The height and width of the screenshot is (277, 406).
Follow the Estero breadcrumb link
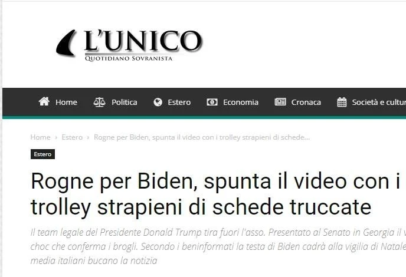point(72,137)
